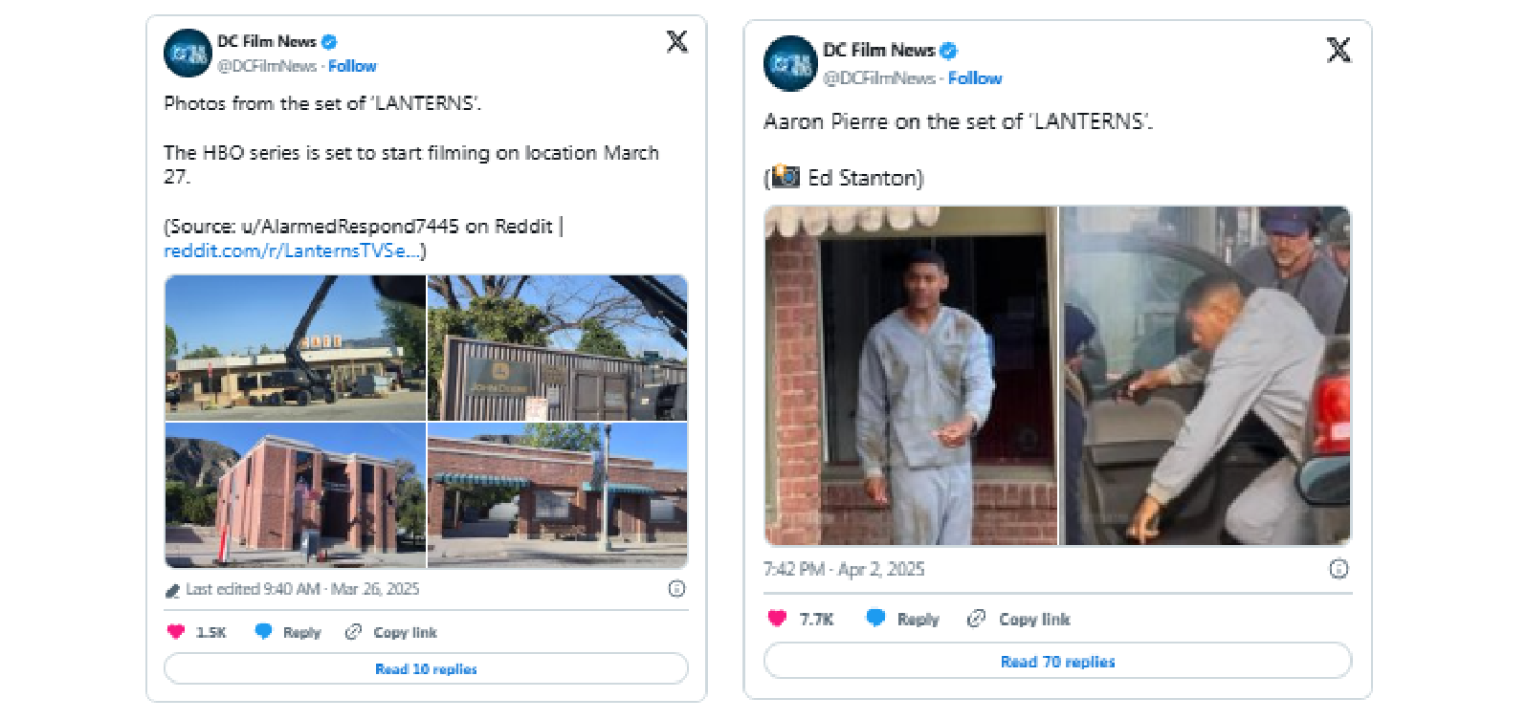Open the info icon beside Apr 2, 2025

[x=1339, y=569]
